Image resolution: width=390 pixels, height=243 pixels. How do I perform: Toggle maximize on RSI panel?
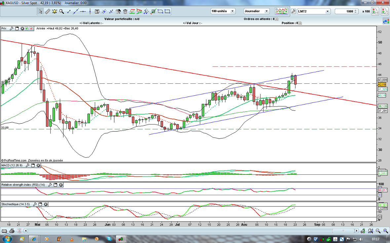pyautogui.click(x=55, y=185)
